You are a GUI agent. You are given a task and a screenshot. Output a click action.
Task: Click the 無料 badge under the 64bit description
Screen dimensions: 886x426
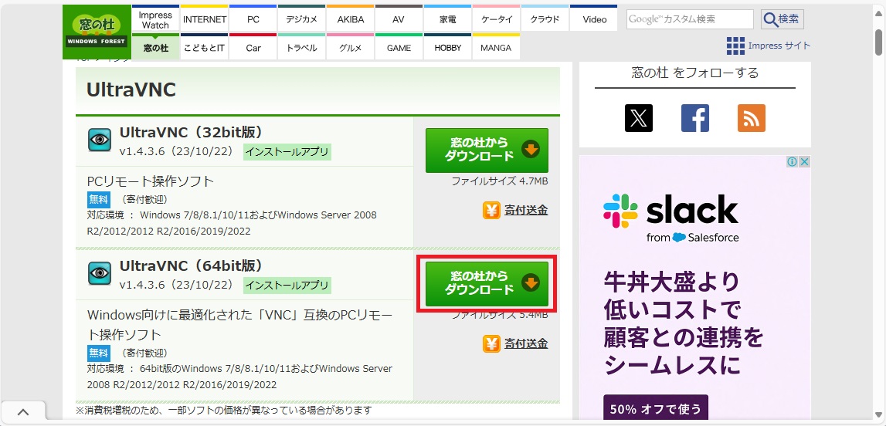pos(98,353)
